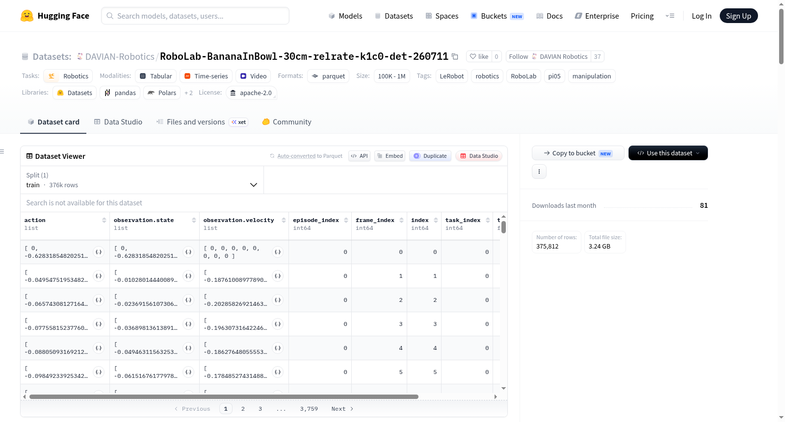Open the three-dot more options button
Screen dimensions: 785x422
539,172
